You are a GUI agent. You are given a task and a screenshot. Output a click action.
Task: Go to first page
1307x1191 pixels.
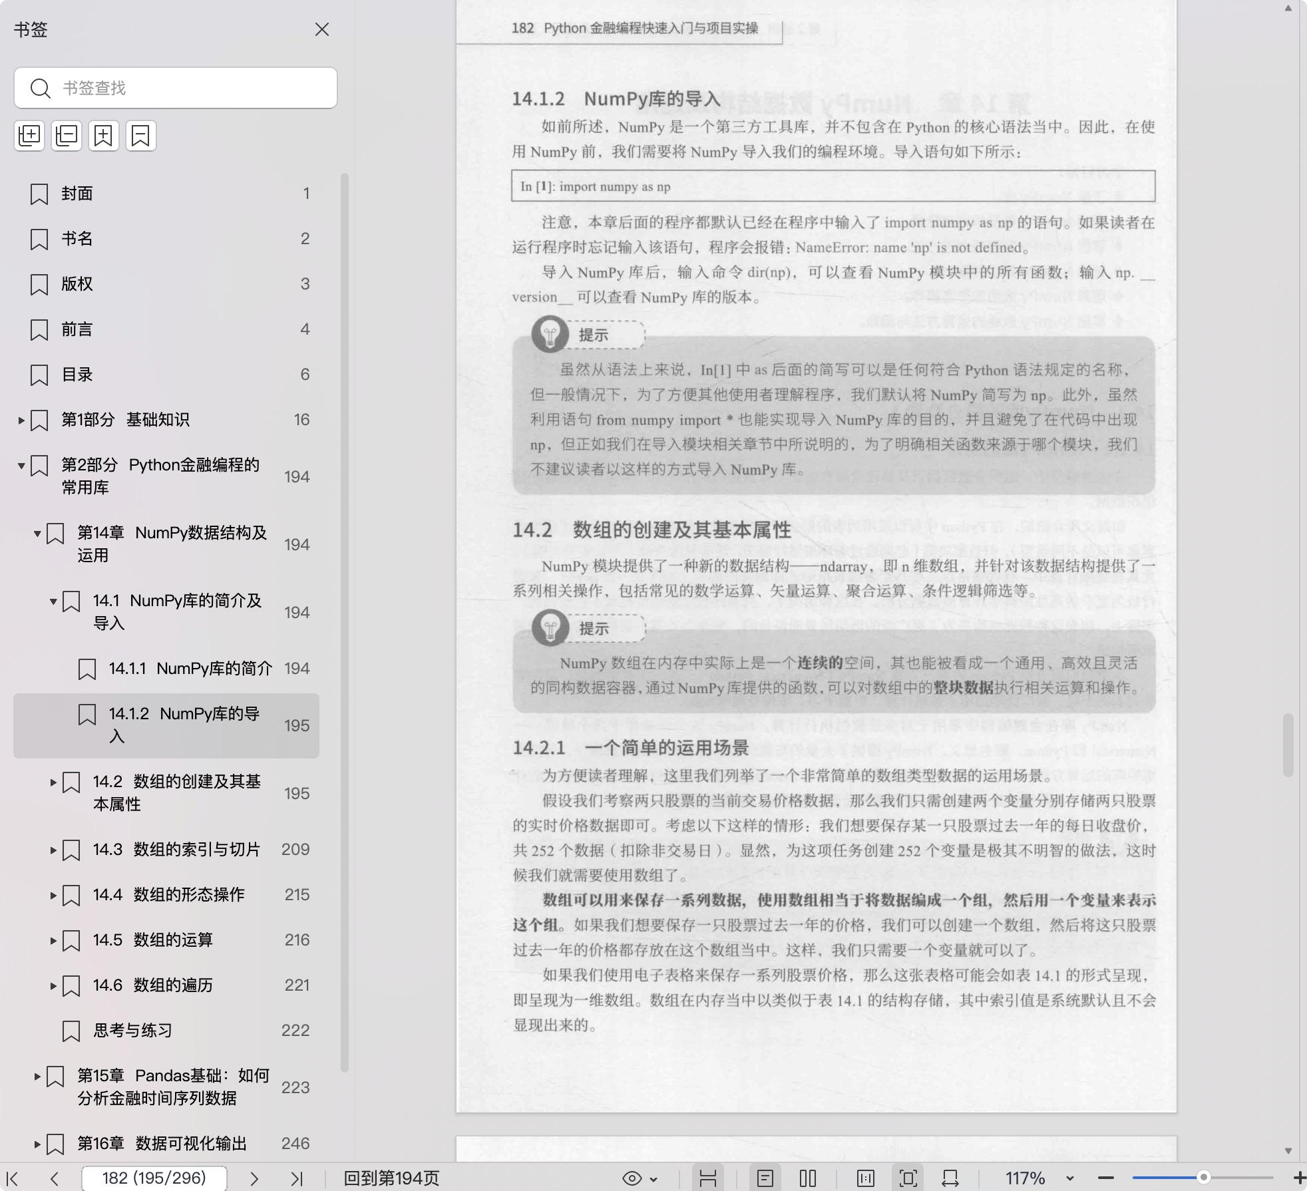(13, 1178)
